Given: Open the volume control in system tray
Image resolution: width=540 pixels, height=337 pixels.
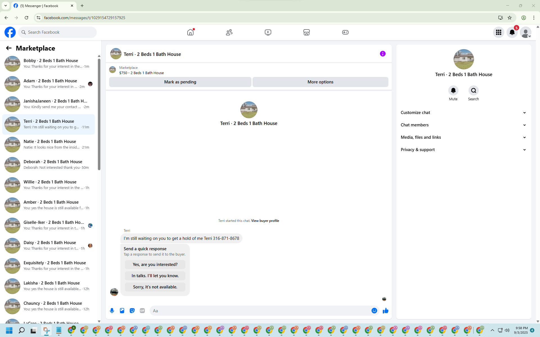Looking at the screenshot, I should [x=507, y=330].
